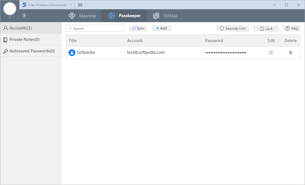This screenshot has height=185, width=305.
Task: Lock Passkeeper with the Lock button
Action: point(266,29)
